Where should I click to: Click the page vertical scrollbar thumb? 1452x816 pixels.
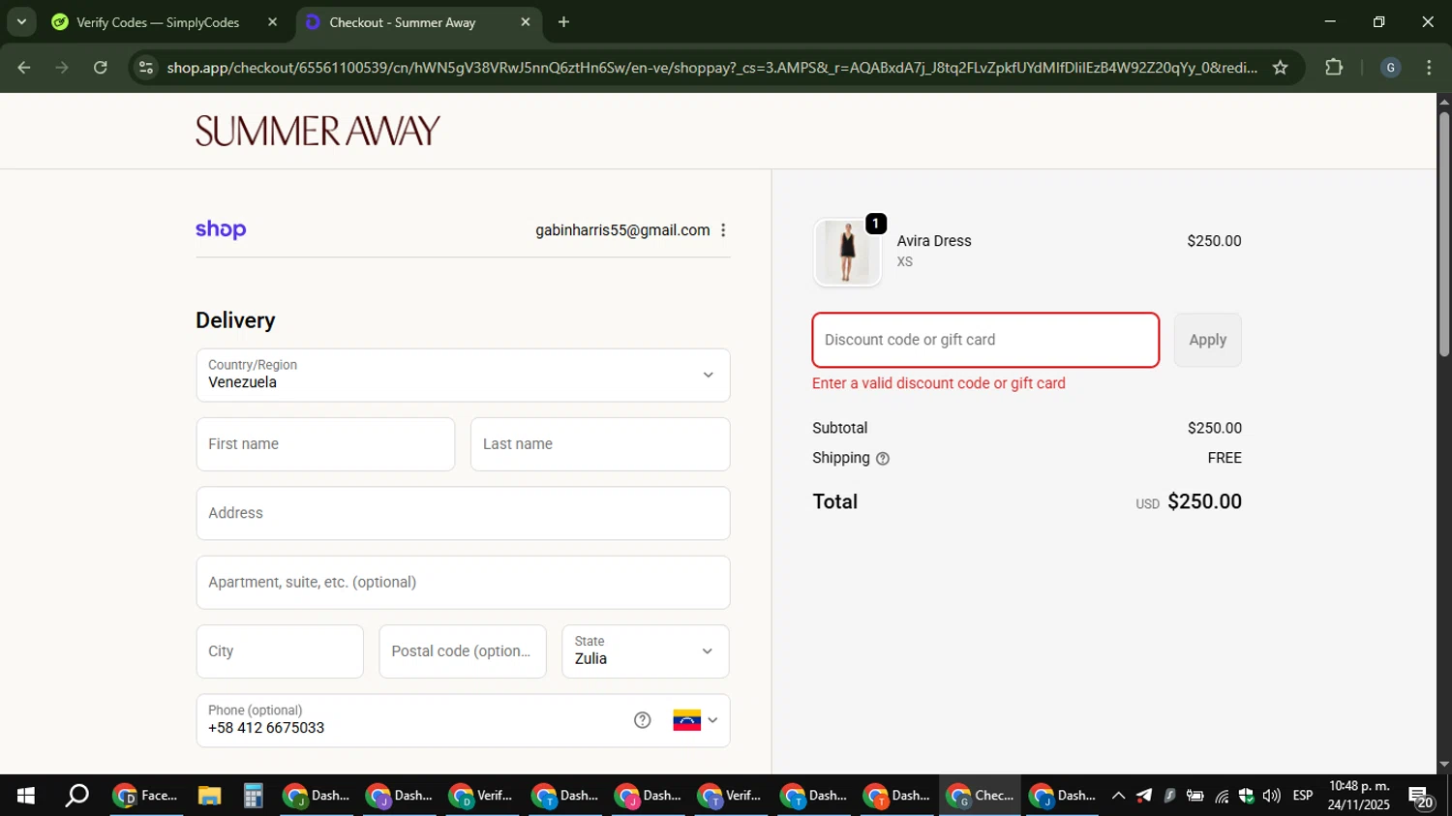1444,234
